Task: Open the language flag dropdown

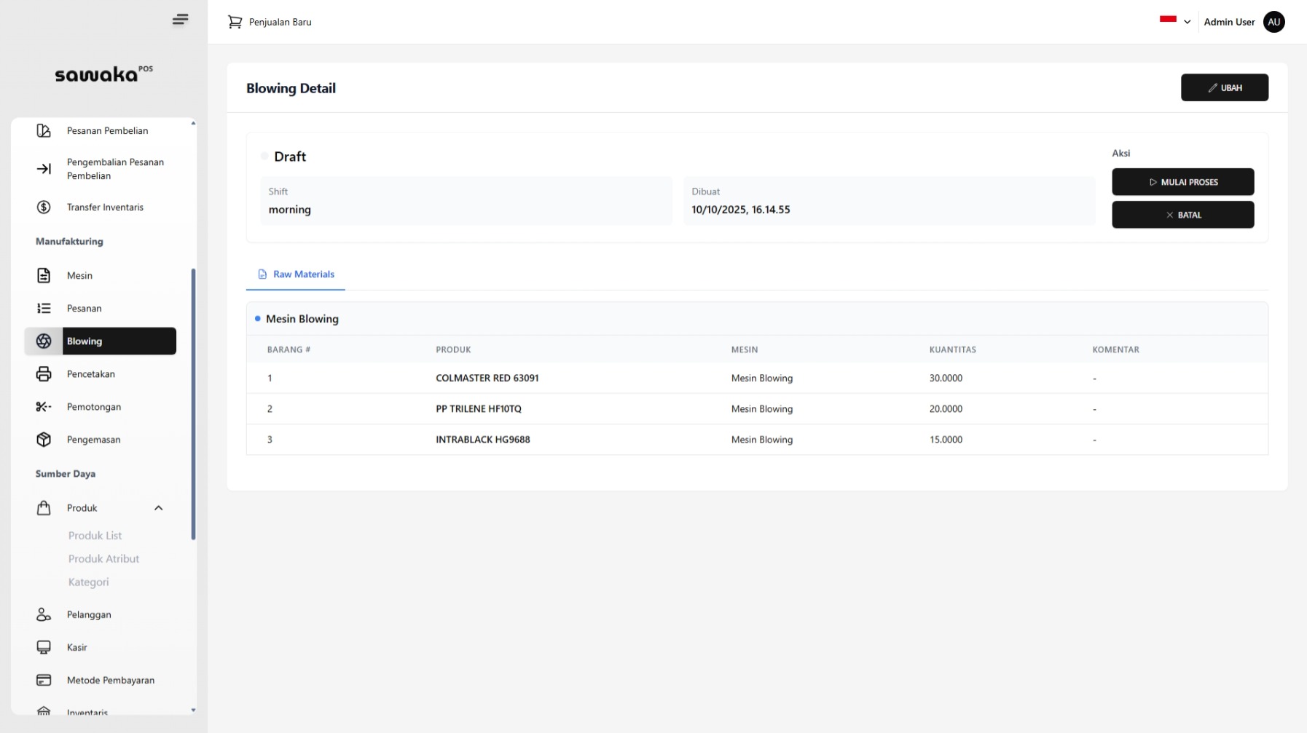Action: click(x=1174, y=22)
